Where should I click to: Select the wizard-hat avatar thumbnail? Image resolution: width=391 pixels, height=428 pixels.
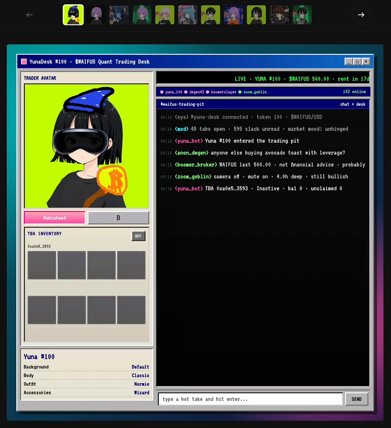tap(73, 15)
